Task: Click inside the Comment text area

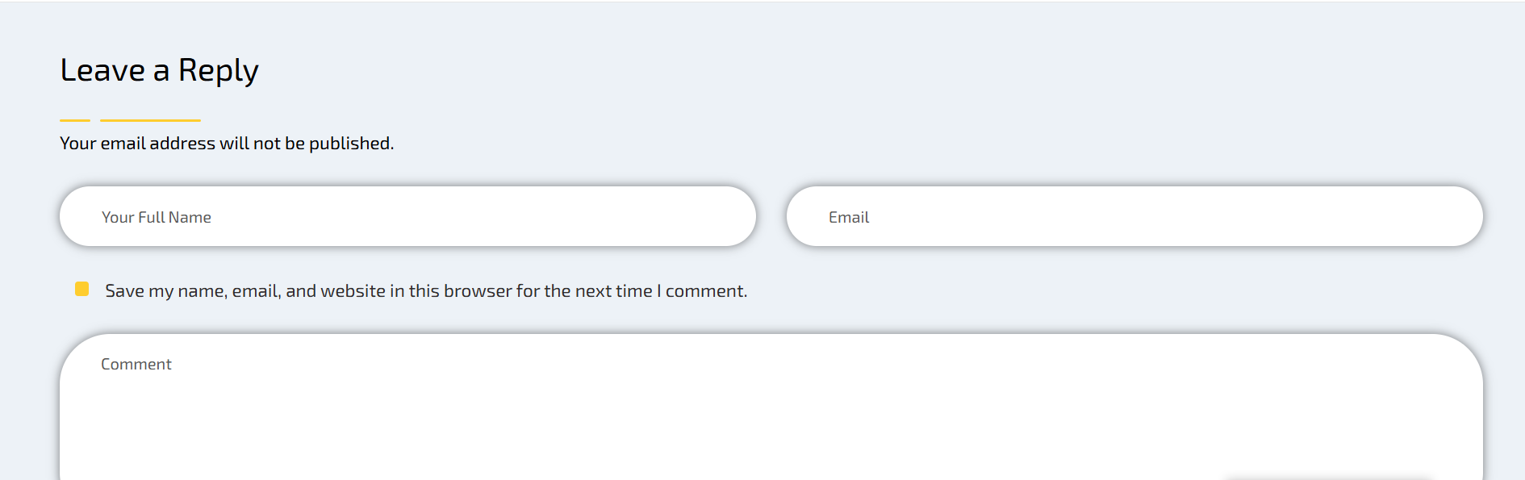Action: (x=771, y=411)
